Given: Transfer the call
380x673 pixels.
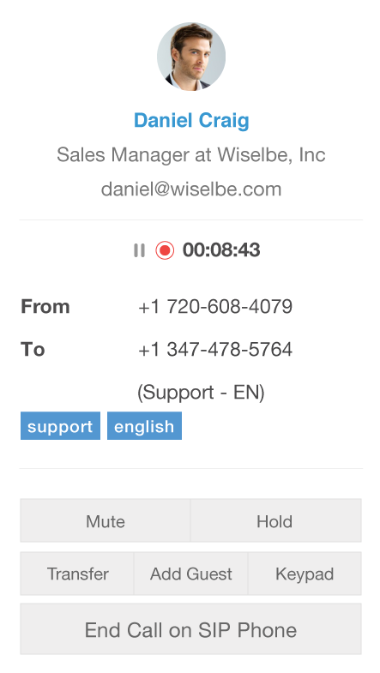Looking at the screenshot, I should point(77,574).
